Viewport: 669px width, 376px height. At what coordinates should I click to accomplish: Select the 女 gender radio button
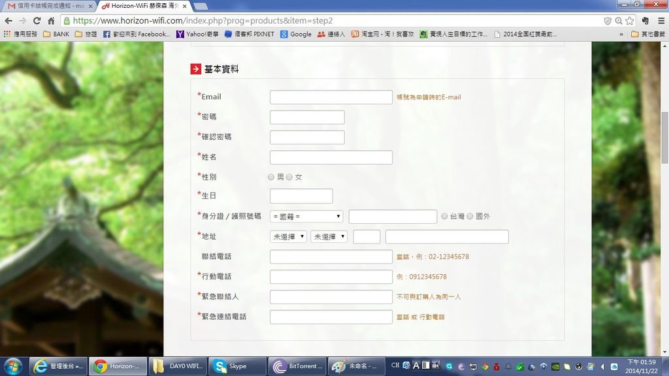pos(289,177)
